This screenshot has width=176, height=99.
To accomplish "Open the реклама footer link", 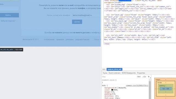I will coord(70,40).
